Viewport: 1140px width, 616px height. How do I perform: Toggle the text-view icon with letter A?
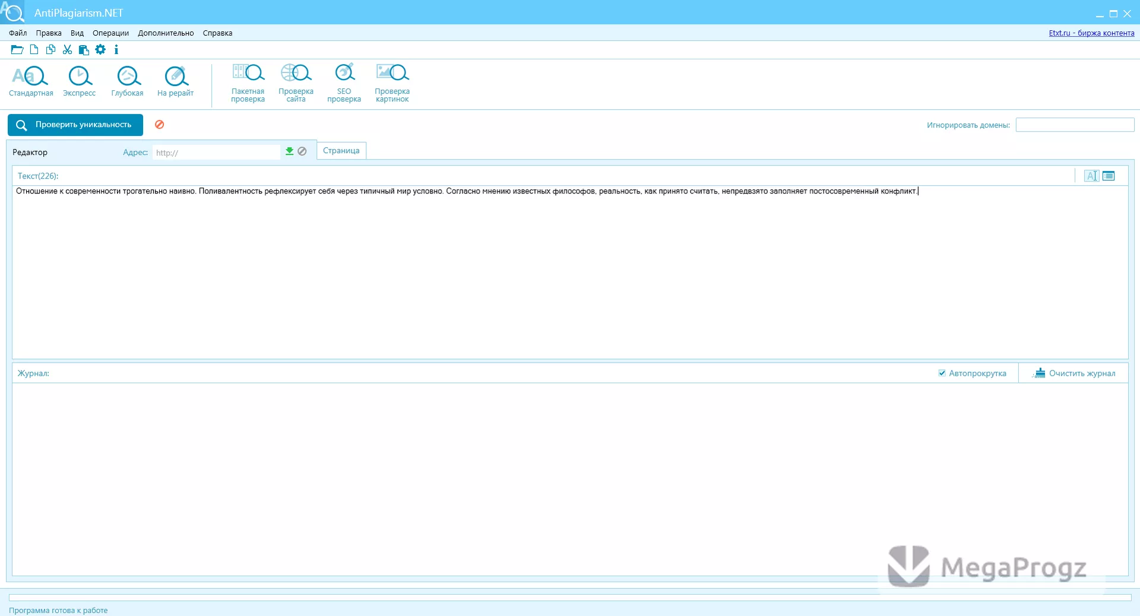pos(1091,176)
